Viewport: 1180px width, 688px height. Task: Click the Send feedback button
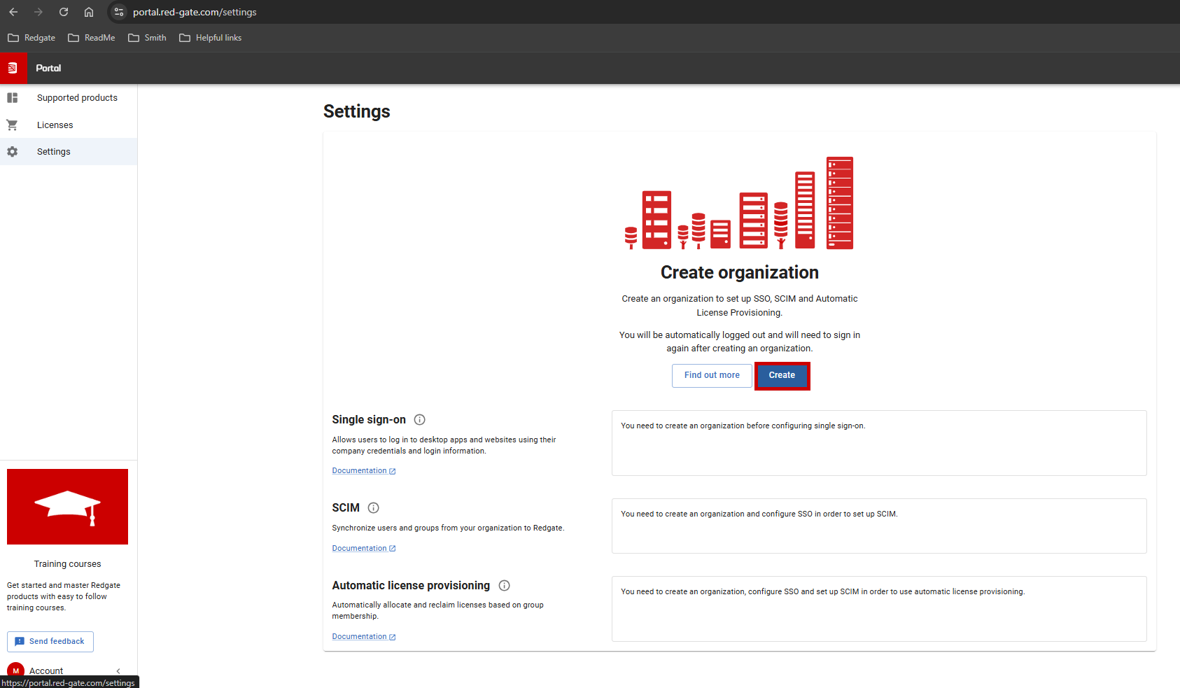click(50, 642)
